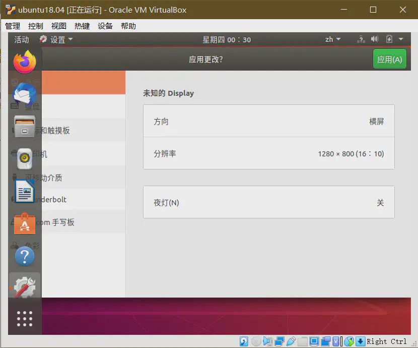
Task: Click 活动 Activities in the top bar
Action: tap(22, 39)
